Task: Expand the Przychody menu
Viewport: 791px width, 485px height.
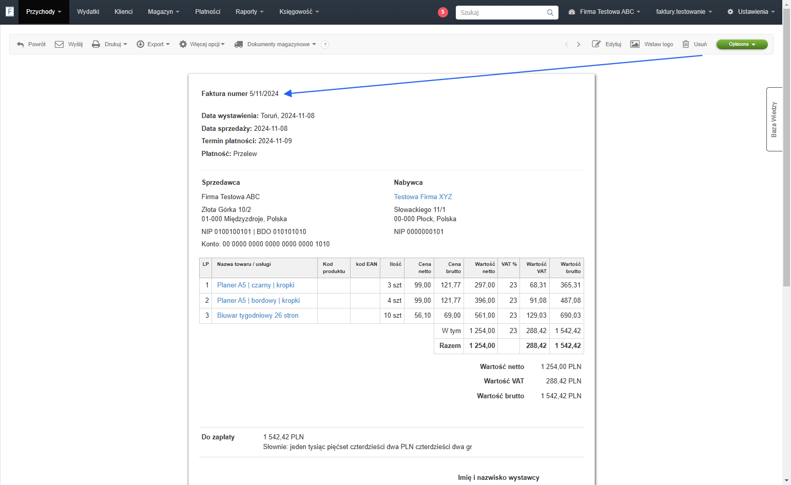Action: pyautogui.click(x=44, y=12)
